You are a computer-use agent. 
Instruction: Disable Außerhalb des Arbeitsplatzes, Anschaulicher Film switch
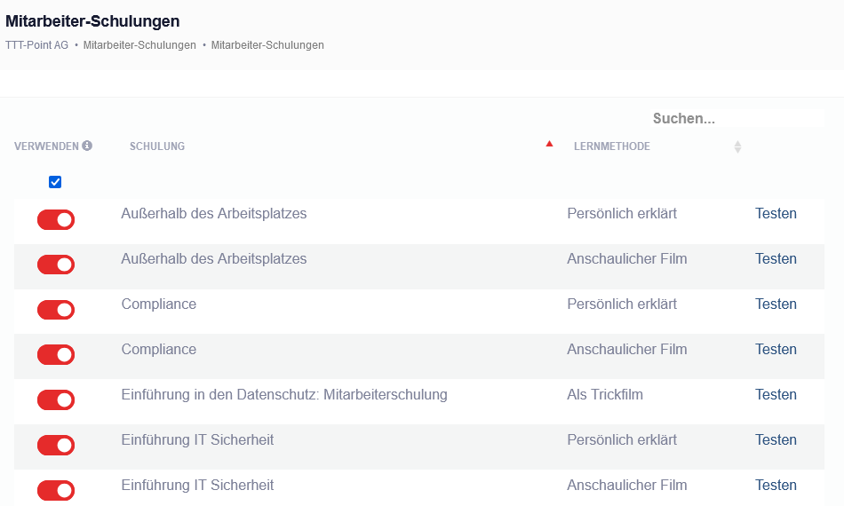coord(56,265)
